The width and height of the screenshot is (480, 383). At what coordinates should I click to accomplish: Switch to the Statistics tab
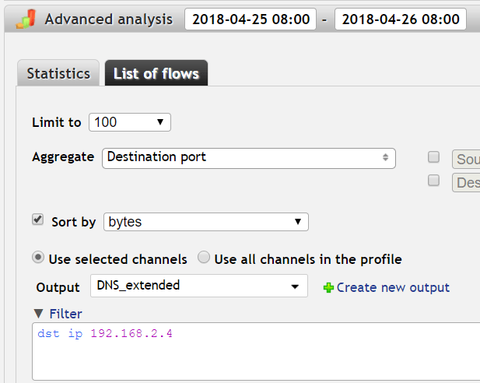pyautogui.click(x=58, y=74)
